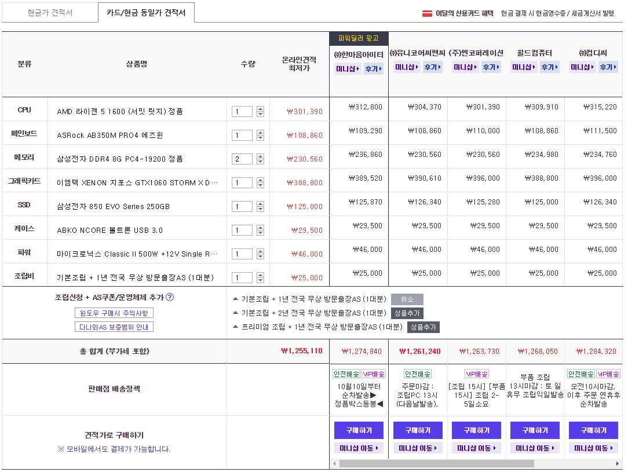Click the CPU quantity stepper arrows
Screen dimensions: 628x472
pyautogui.click(x=260, y=111)
